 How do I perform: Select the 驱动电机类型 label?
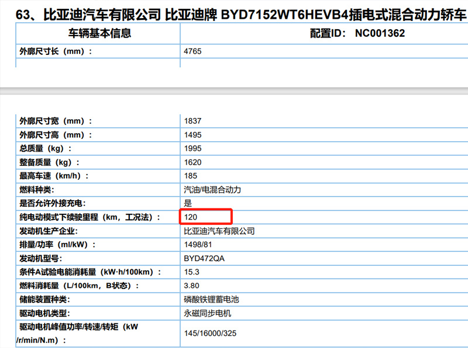44,313
